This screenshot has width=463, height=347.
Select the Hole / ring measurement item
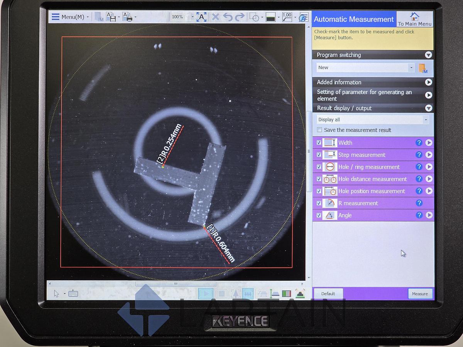(373, 167)
